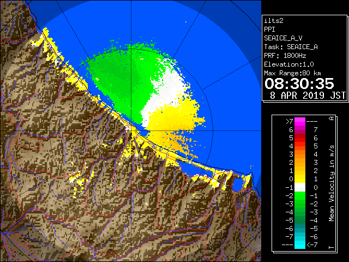Click the magenta >7 swatch in the velocity legend
The width and height of the screenshot is (349, 262).
pos(300,122)
